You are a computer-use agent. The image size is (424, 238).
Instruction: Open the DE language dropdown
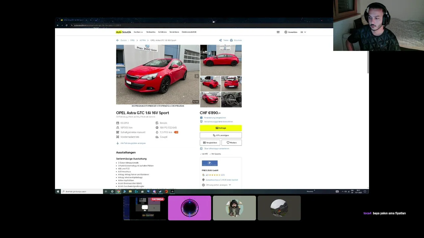(303, 32)
